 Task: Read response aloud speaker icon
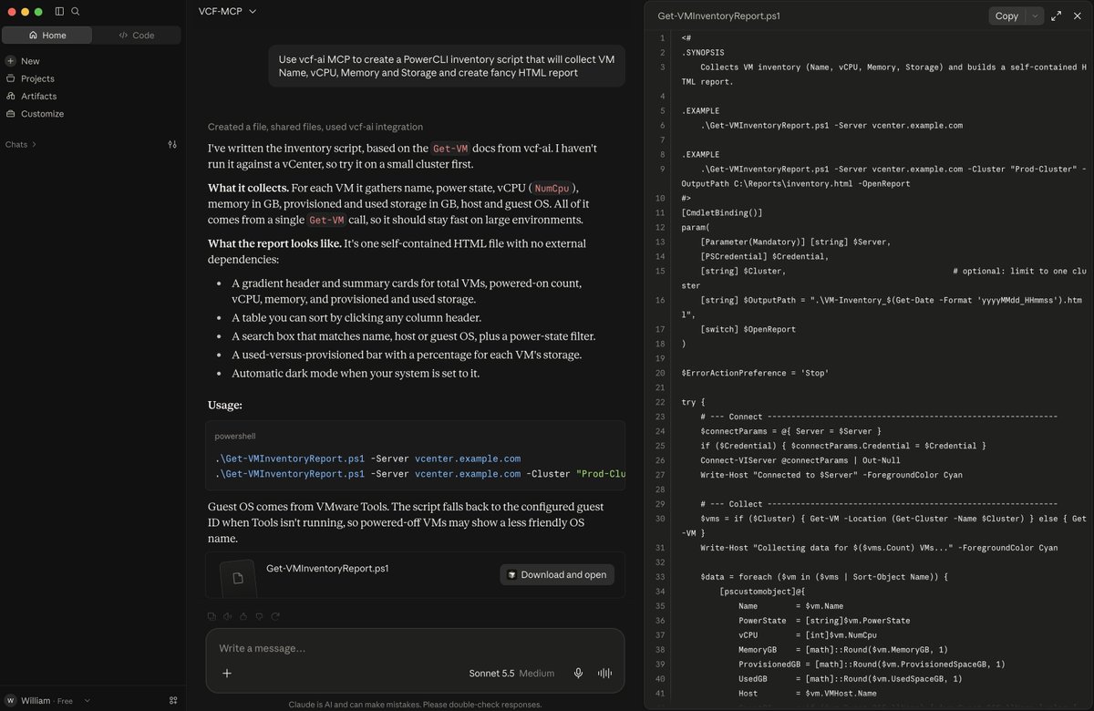228,616
